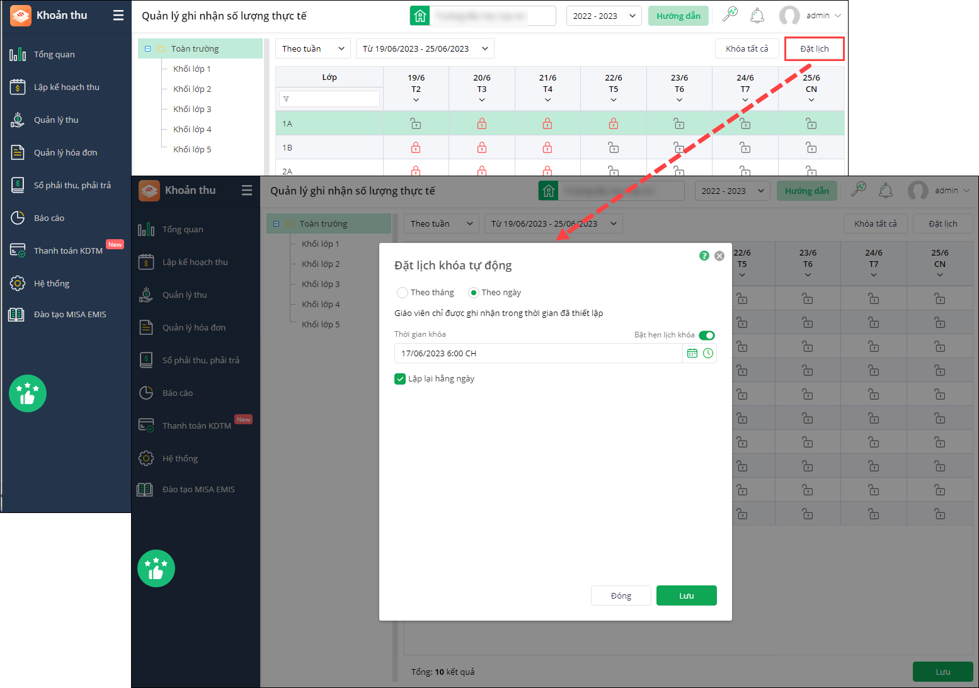Click Đào tạo MISA EMIS book icon, top window

tap(16, 314)
